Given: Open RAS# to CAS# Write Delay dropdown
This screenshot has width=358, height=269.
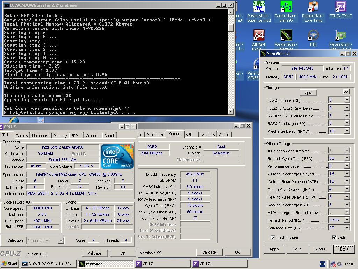Looking at the screenshot, I should [x=347, y=116].
